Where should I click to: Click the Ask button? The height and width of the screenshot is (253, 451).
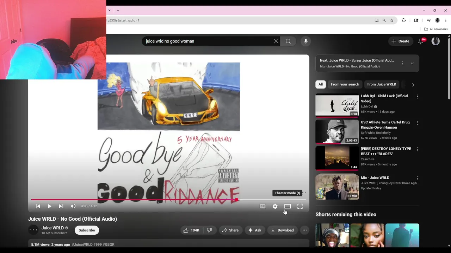pyautogui.click(x=255, y=230)
